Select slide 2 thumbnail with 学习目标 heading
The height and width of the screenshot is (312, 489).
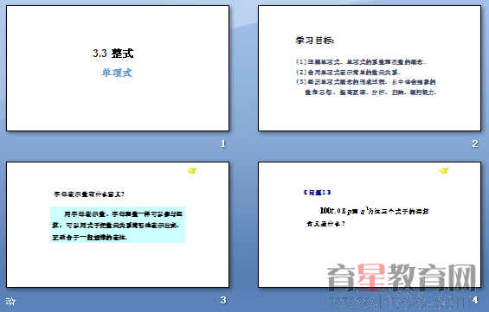pyautogui.click(x=370, y=68)
